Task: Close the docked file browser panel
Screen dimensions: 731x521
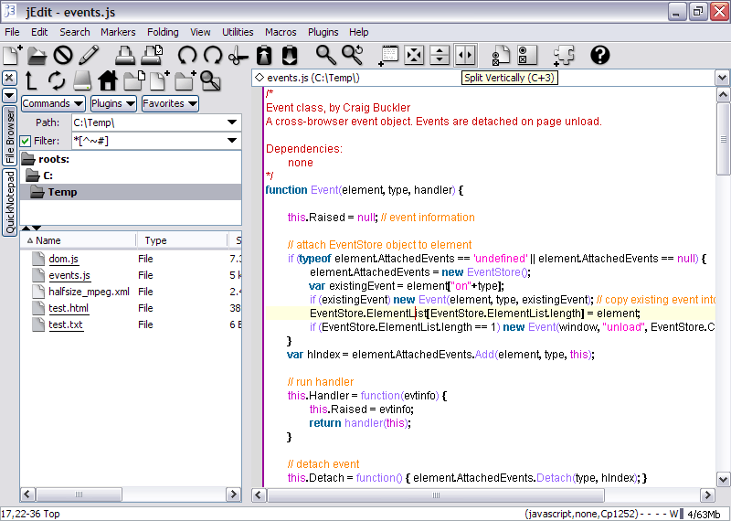Action: (x=9, y=78)
